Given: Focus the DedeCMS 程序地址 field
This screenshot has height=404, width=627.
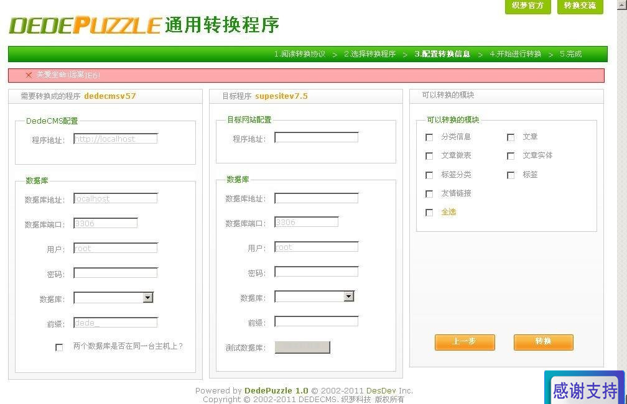Looking at the screenshot, I should click(116, 139).
